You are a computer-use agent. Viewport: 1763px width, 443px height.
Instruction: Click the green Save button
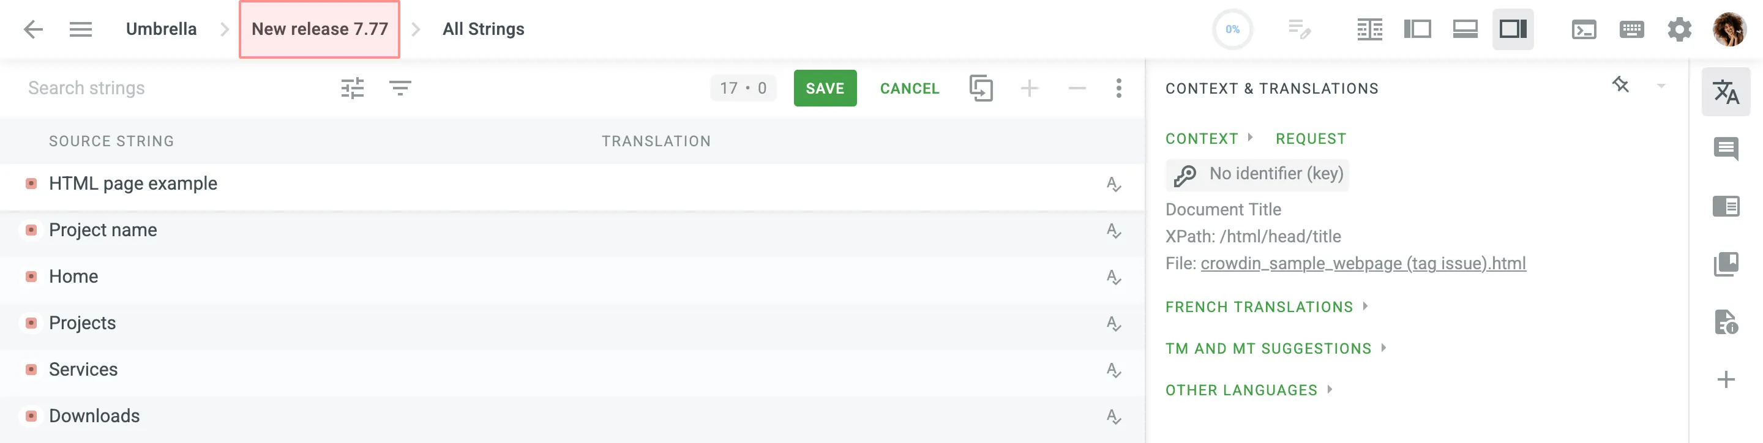825,88
